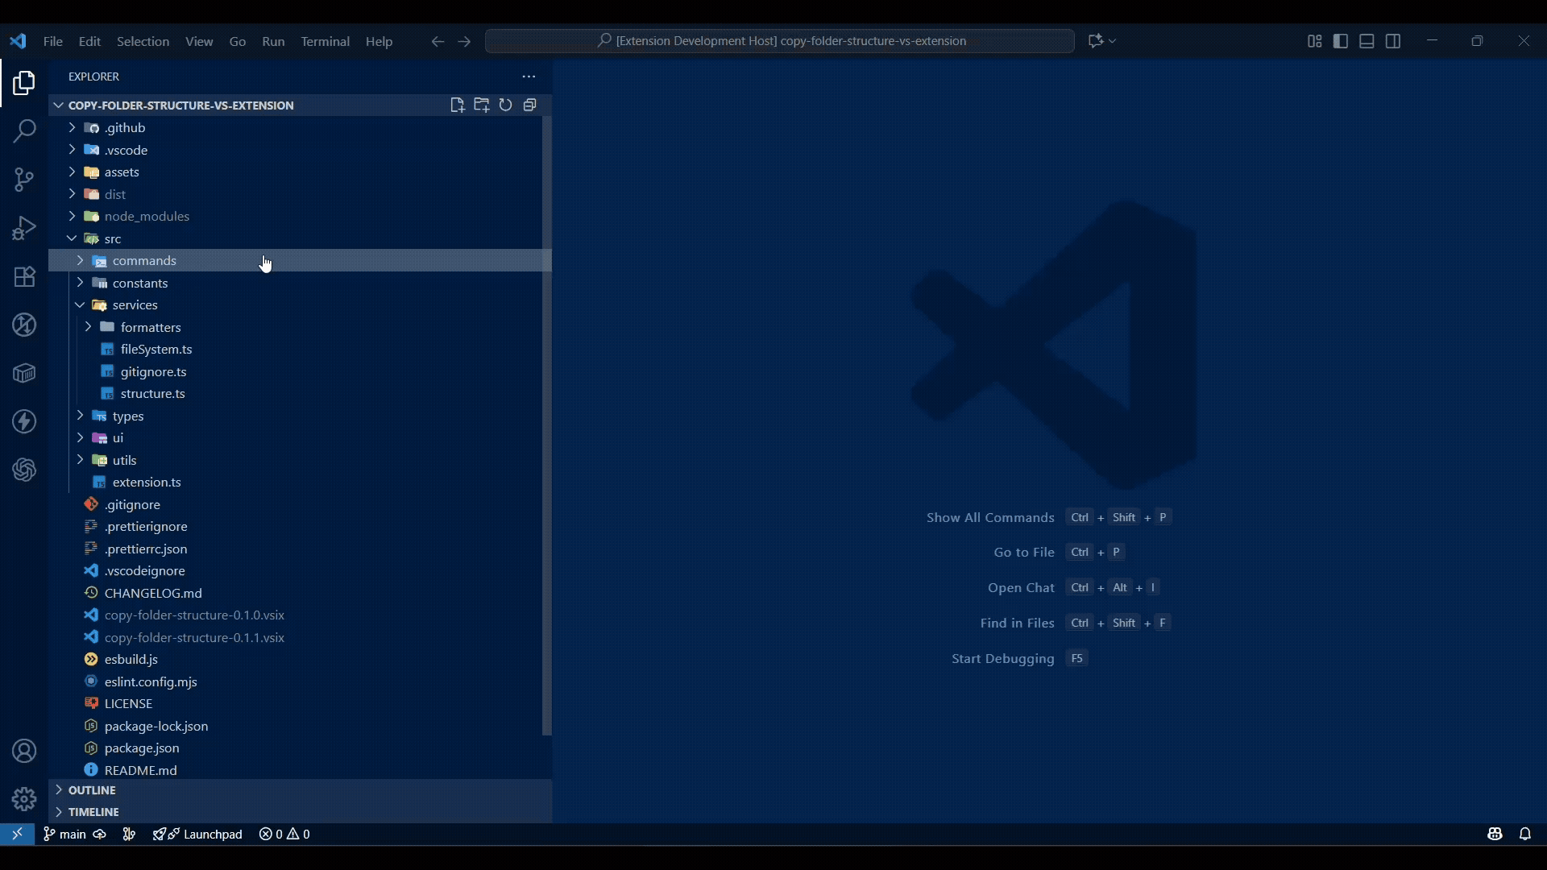Create a new folder in explorer

click(482, 105)
